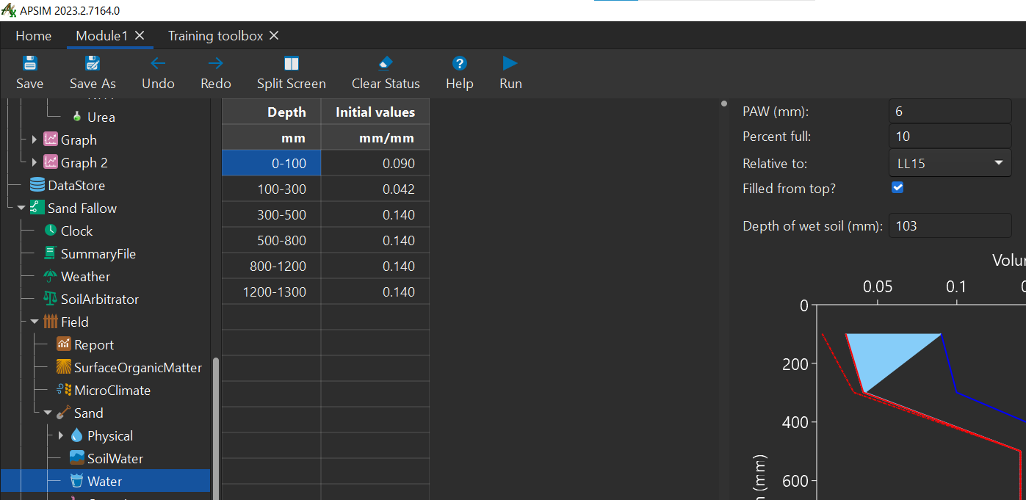Select the Urea node icon
The image size is (1026, 500).
coord(76,117)
